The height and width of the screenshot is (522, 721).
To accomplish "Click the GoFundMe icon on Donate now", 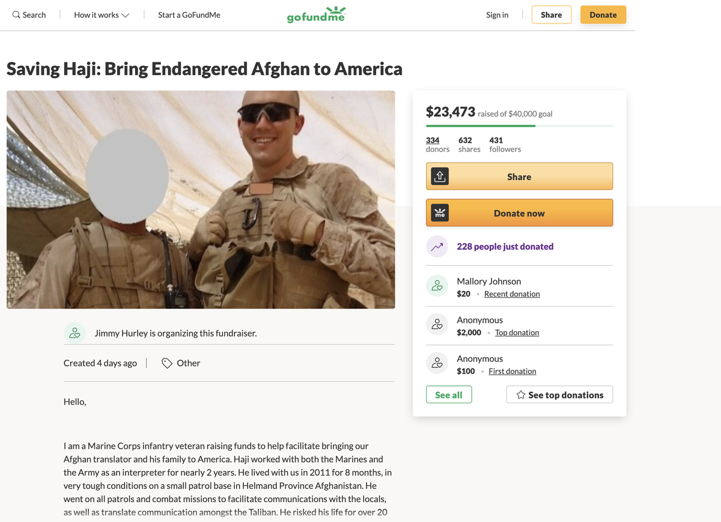I will click(440, 213).
